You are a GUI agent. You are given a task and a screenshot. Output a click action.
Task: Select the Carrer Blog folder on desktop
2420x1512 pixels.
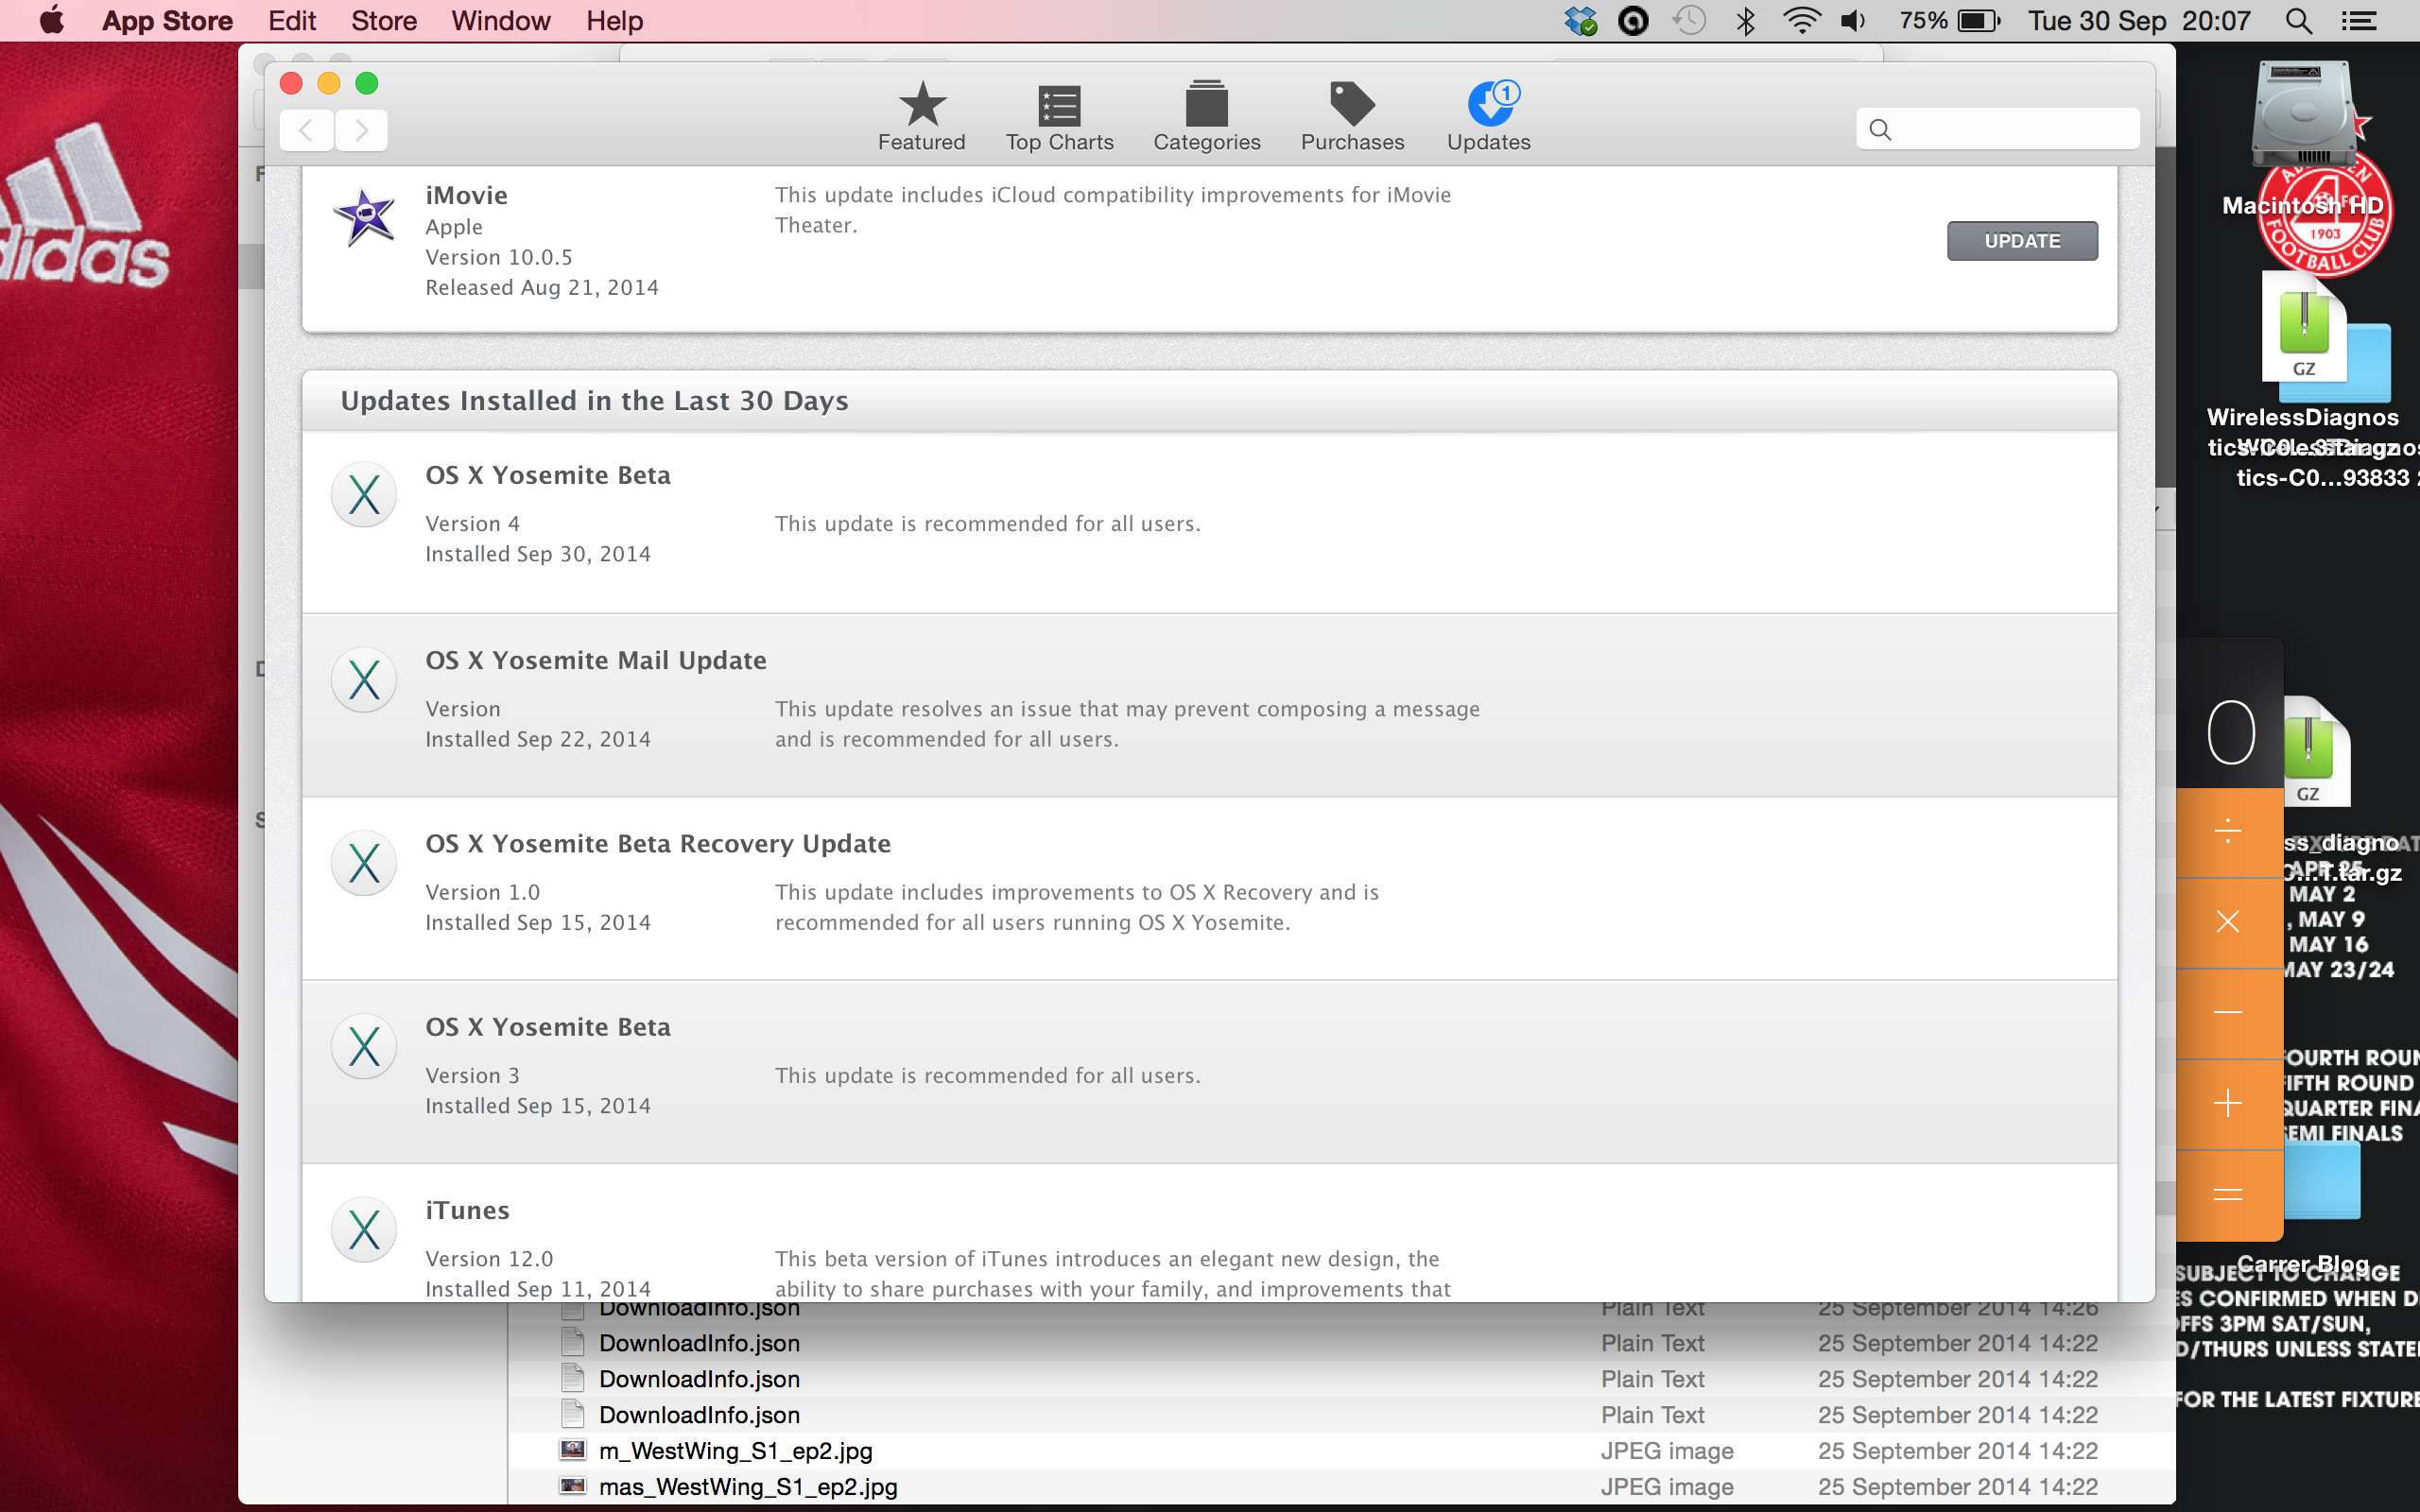point(2320,1182)
